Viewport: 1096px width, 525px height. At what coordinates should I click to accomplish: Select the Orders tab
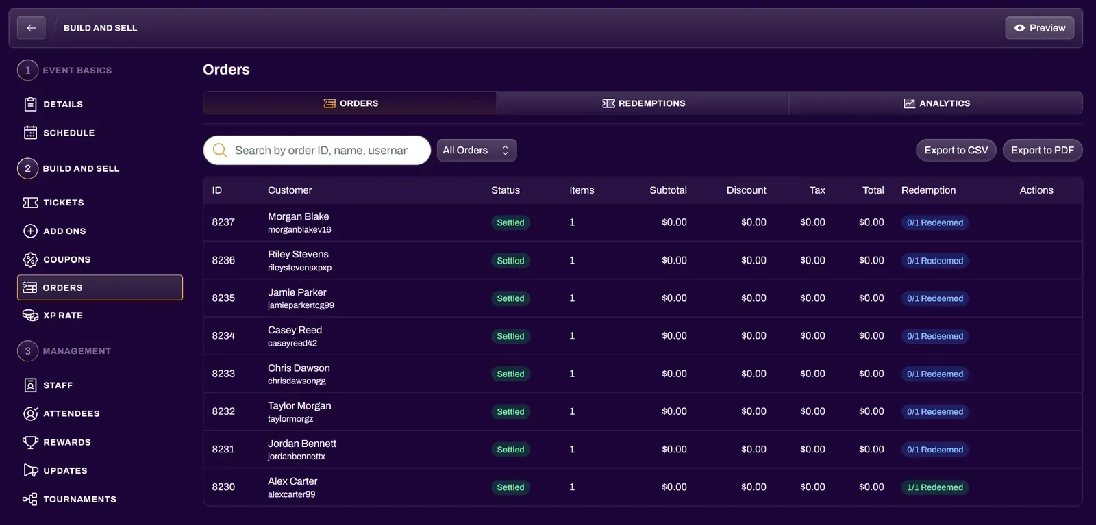pos(350,103)
